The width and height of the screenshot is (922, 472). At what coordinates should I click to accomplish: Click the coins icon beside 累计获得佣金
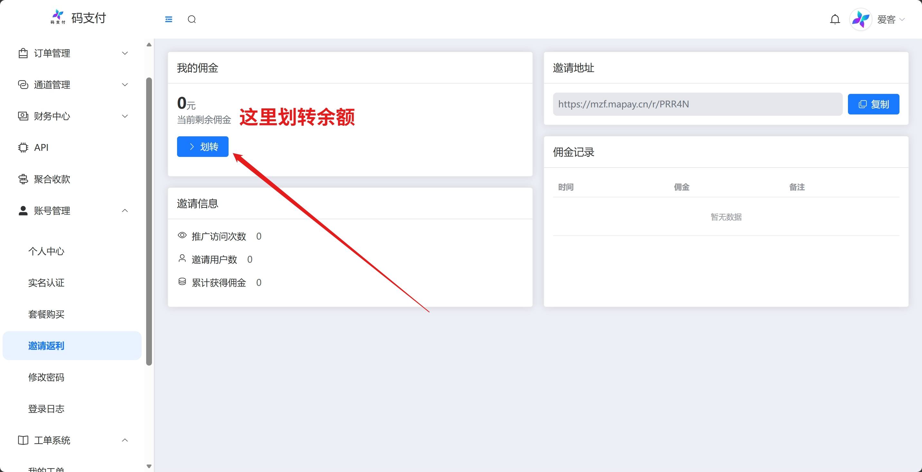tap(182, 282)
